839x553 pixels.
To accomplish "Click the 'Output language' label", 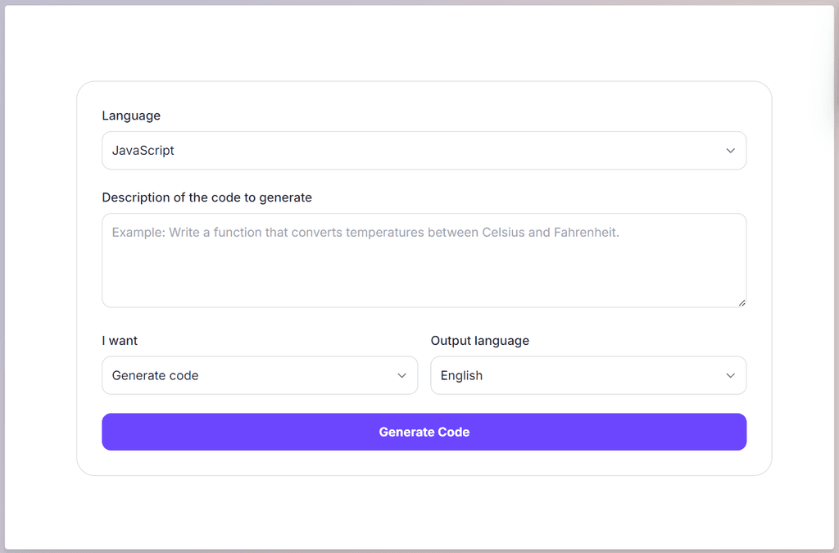I will pos(480,340).
